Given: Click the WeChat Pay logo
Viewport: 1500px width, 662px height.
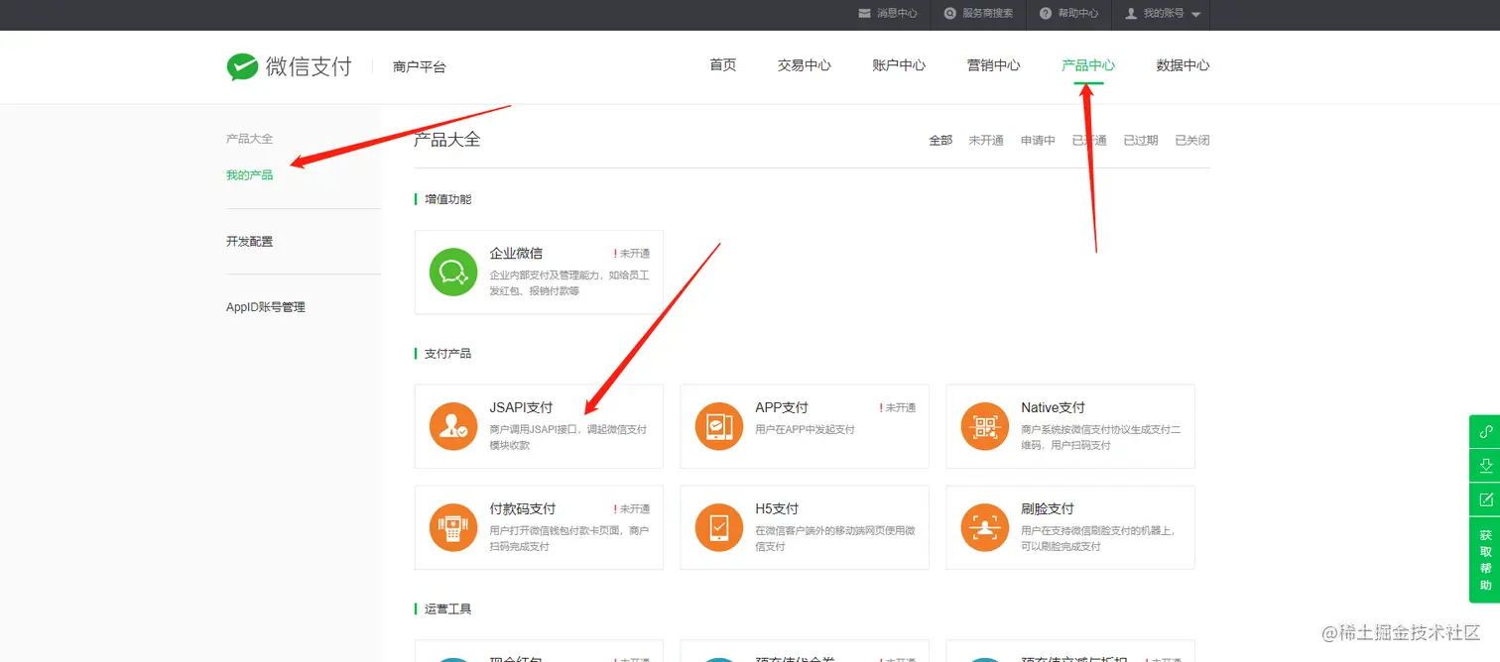Looking at the screenshot, I should point(289,66).
